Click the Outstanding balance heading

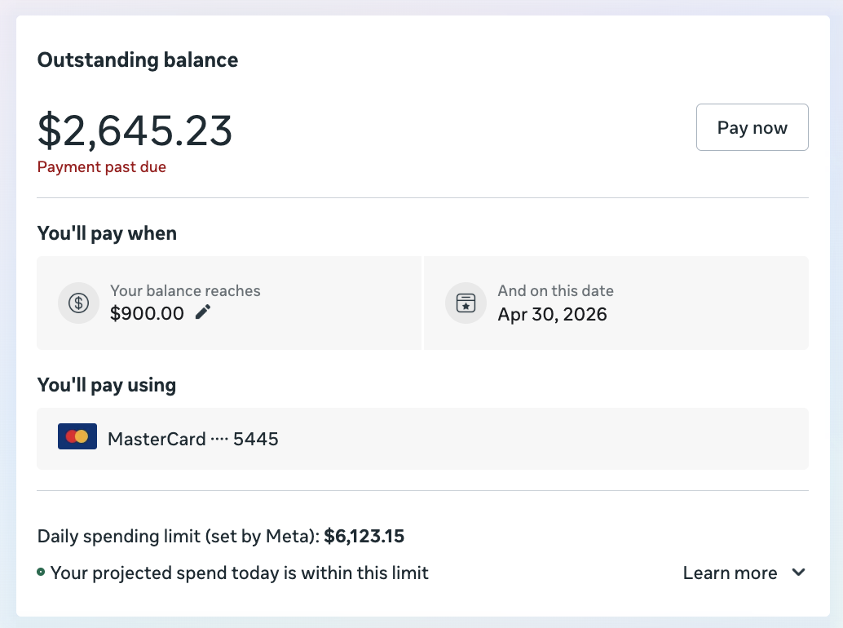coord(137,60)
